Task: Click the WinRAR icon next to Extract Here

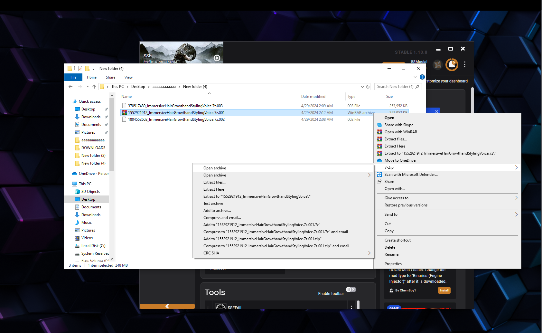Action: pos(379,146)
